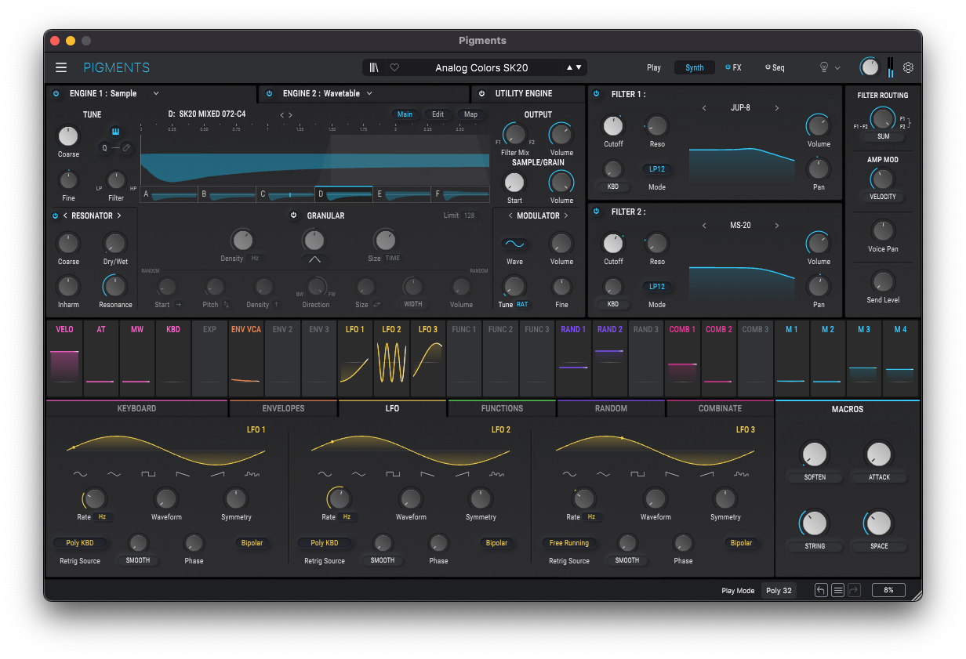This screenshot has width=966, height=659.
Task: Click the sound design tips lightbulb
Action: point(824,67)
